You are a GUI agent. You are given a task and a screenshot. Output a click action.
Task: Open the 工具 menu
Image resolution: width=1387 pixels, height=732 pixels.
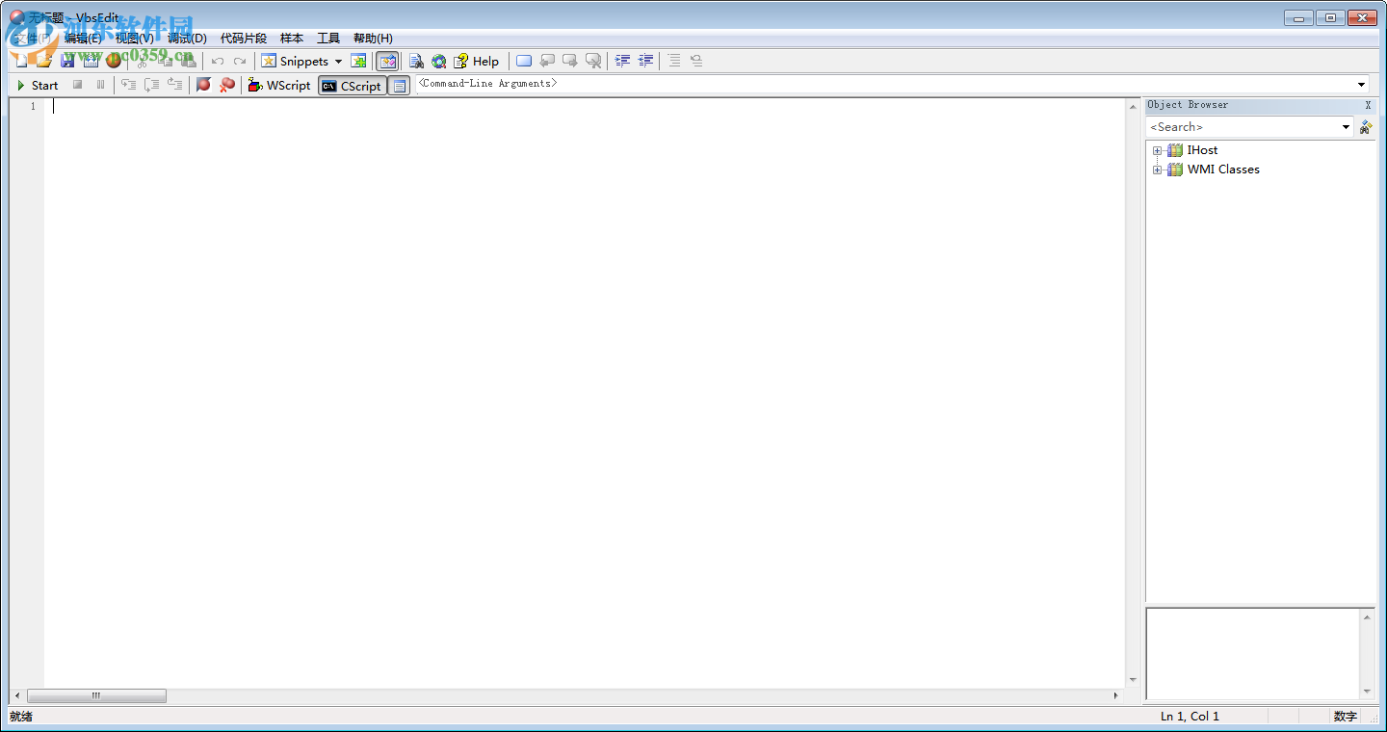click(x=328, y=39)
